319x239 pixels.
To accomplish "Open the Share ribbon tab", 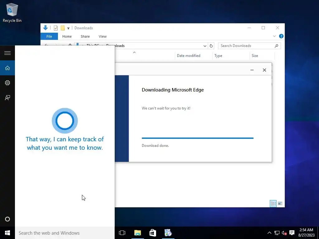I will coord(85,36).
